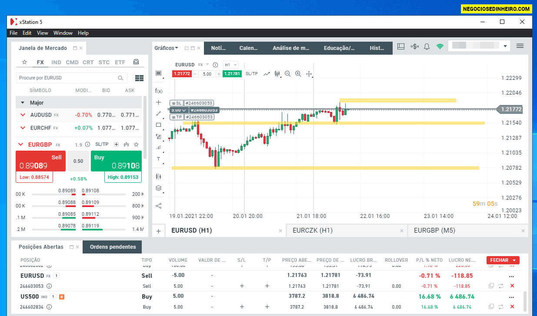Open the indicators f(x) tool

(159, 91)
